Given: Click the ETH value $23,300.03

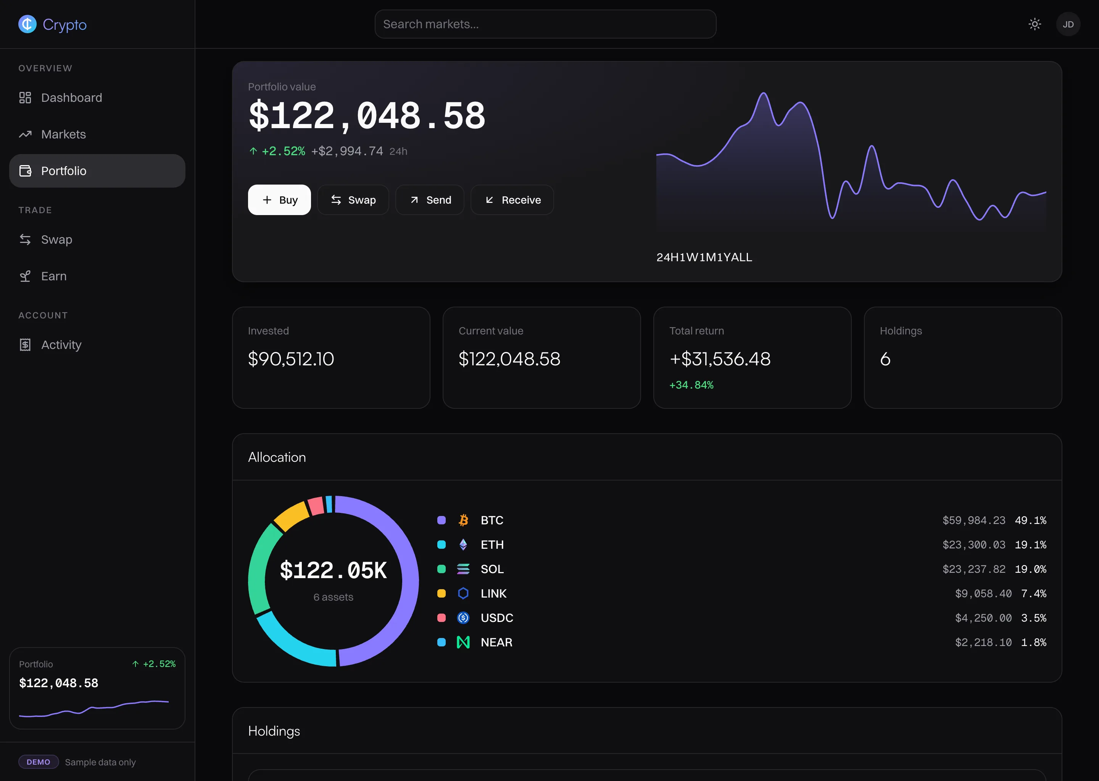Looking at the screenshot, I should click(973, 545).
